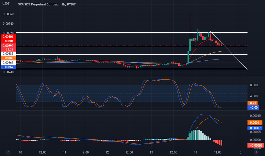
Task: Click the 0.00295 current price label
Action: pyautogui.click(x=9, y=46)
